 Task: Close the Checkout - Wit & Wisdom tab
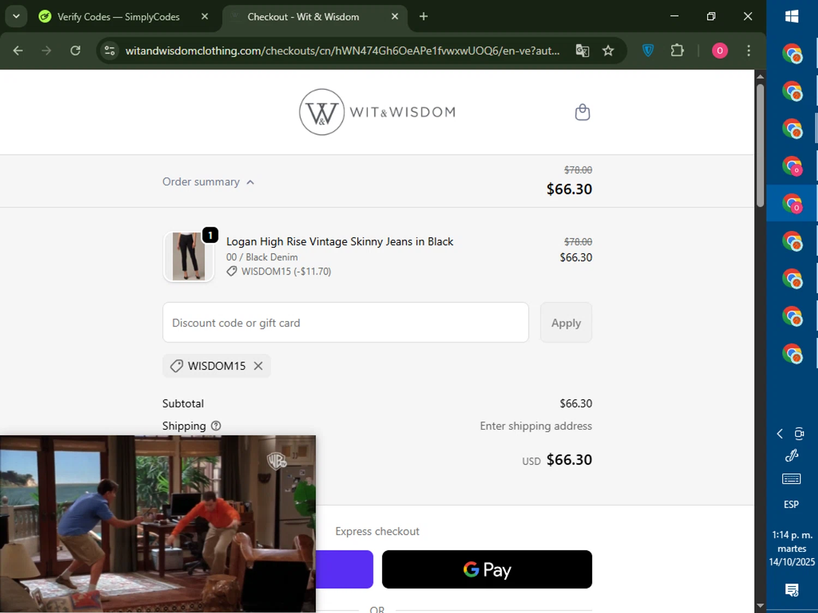[x=395, y=17]
